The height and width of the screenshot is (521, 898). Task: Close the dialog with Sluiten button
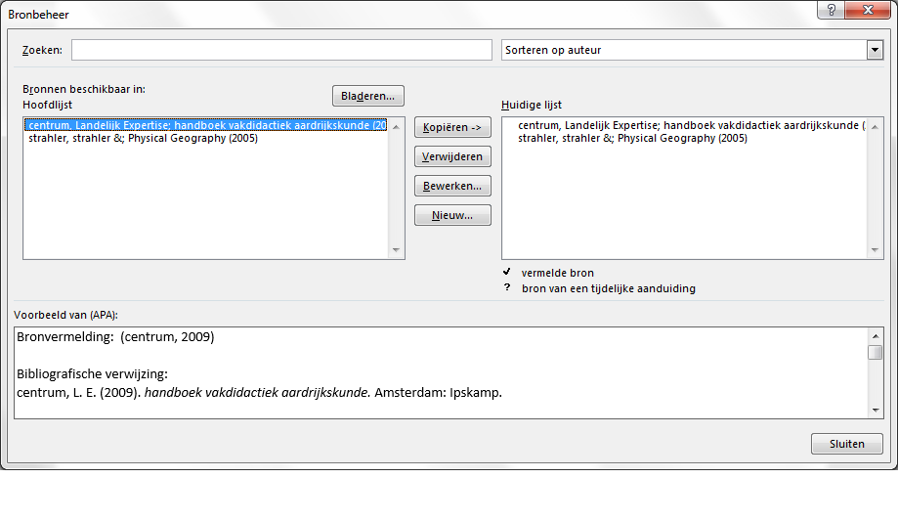pos(846,444)
